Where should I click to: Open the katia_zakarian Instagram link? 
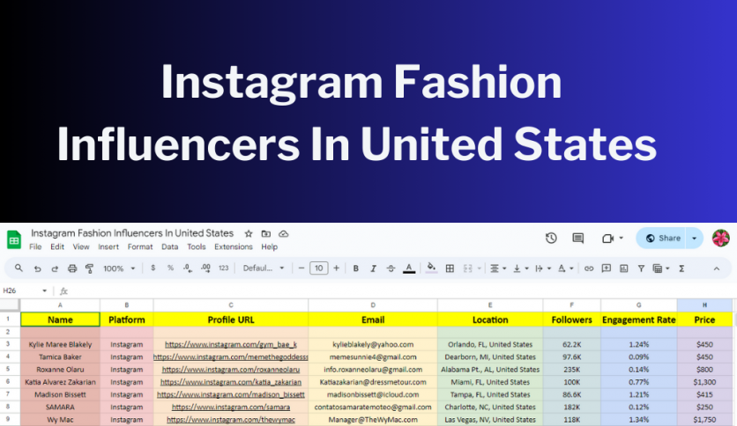coord(231,382)
